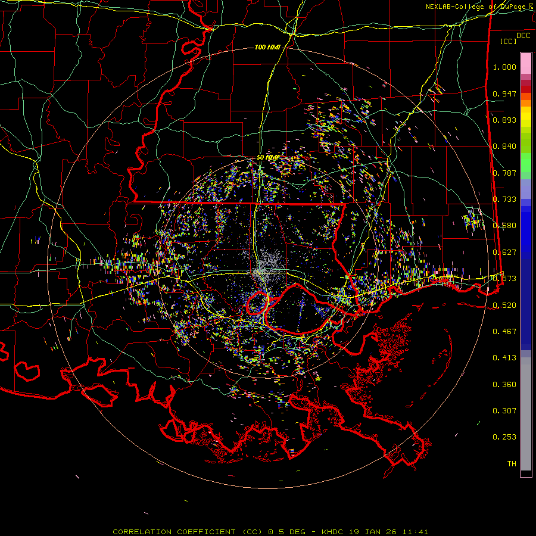Select the 0.893 scale value
Image resolution: width=536 pixels, height=536 pixels.
504,120
